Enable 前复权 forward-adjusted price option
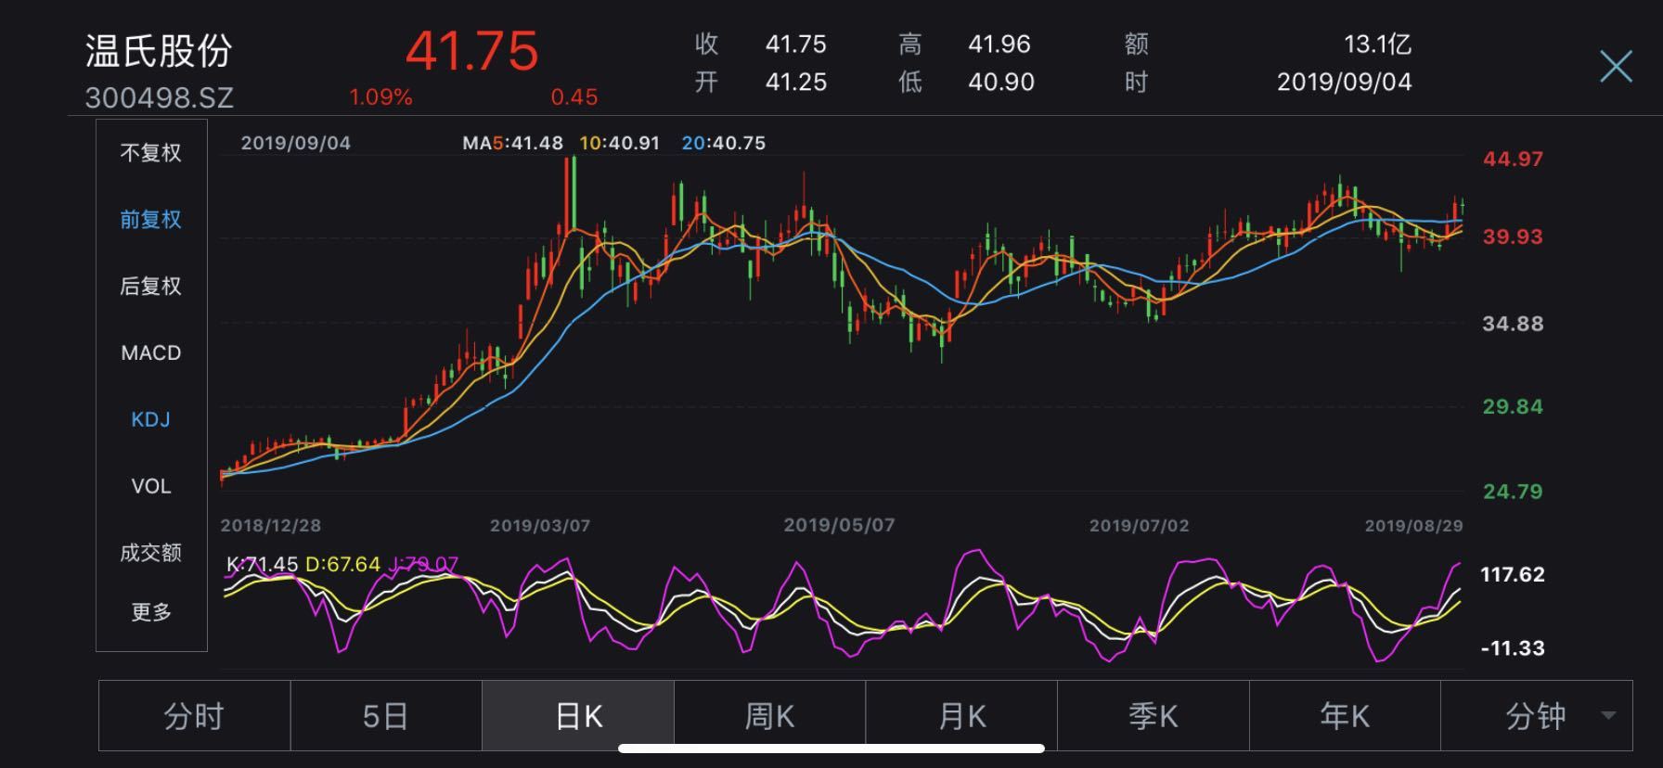 (x=150, y=220)
